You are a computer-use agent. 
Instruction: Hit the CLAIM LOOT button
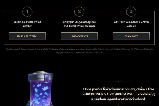[x=131, y=36]
